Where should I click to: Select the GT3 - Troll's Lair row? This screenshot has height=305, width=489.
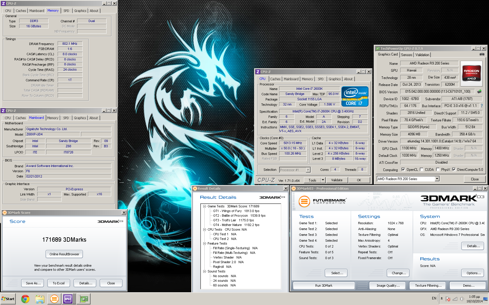[233, 220]
